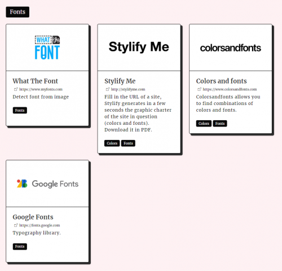Click Fonts tag on Google Fonts card
The width and height of the screenshot is (282, 271).
tap(20, 247)
